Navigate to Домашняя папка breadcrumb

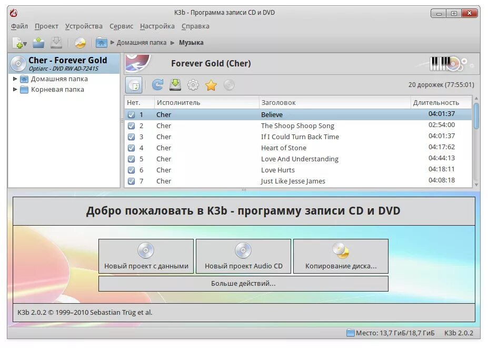tap(141, 43)
